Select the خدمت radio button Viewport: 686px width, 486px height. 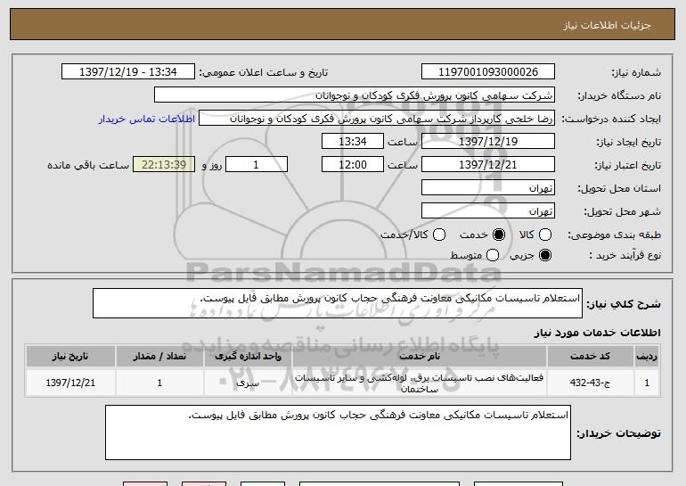tap(498, 235)
